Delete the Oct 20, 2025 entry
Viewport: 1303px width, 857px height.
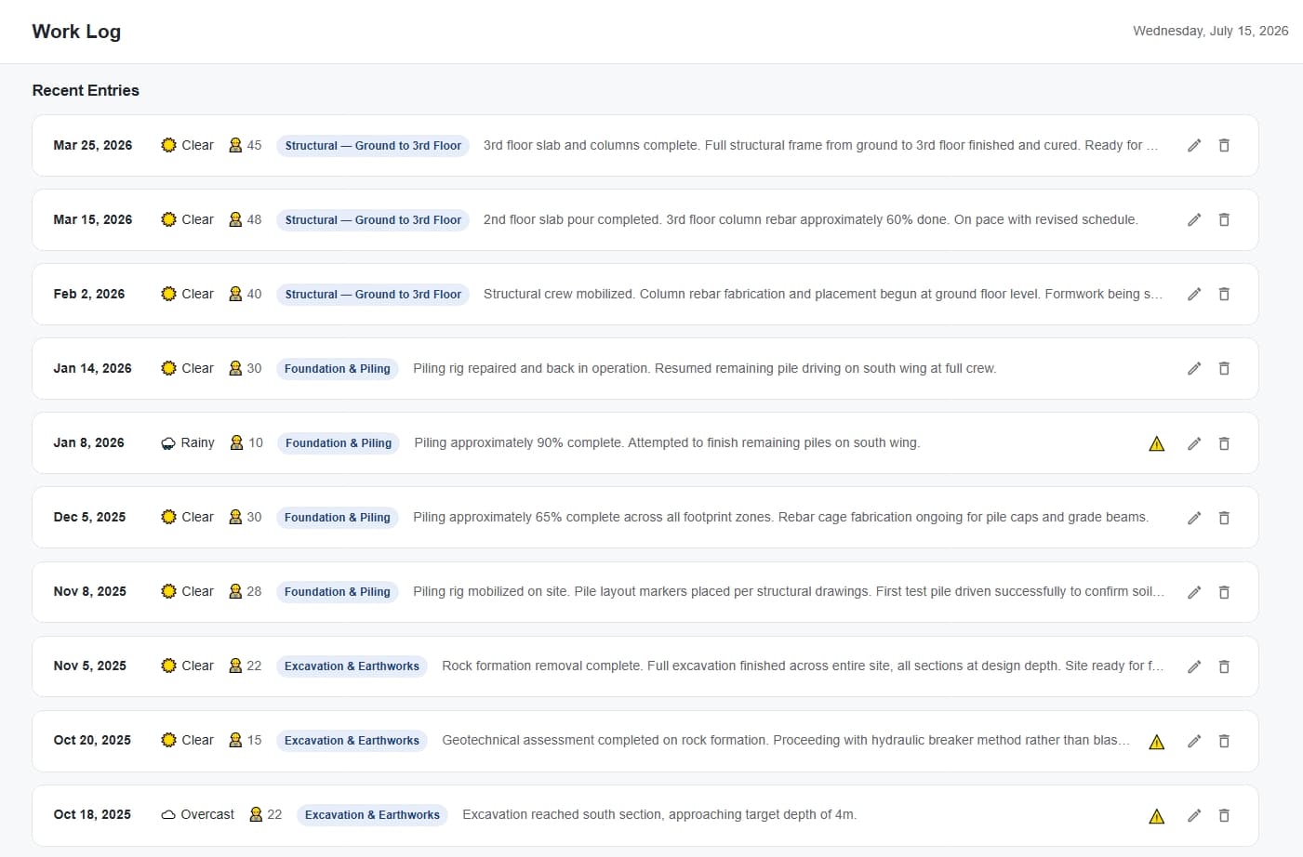1224,741
